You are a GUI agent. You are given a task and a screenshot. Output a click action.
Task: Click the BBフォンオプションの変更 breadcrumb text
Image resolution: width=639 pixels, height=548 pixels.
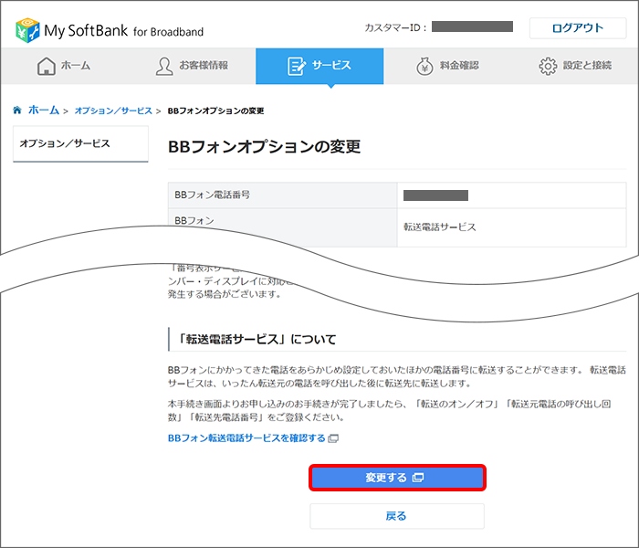[215, 111]
